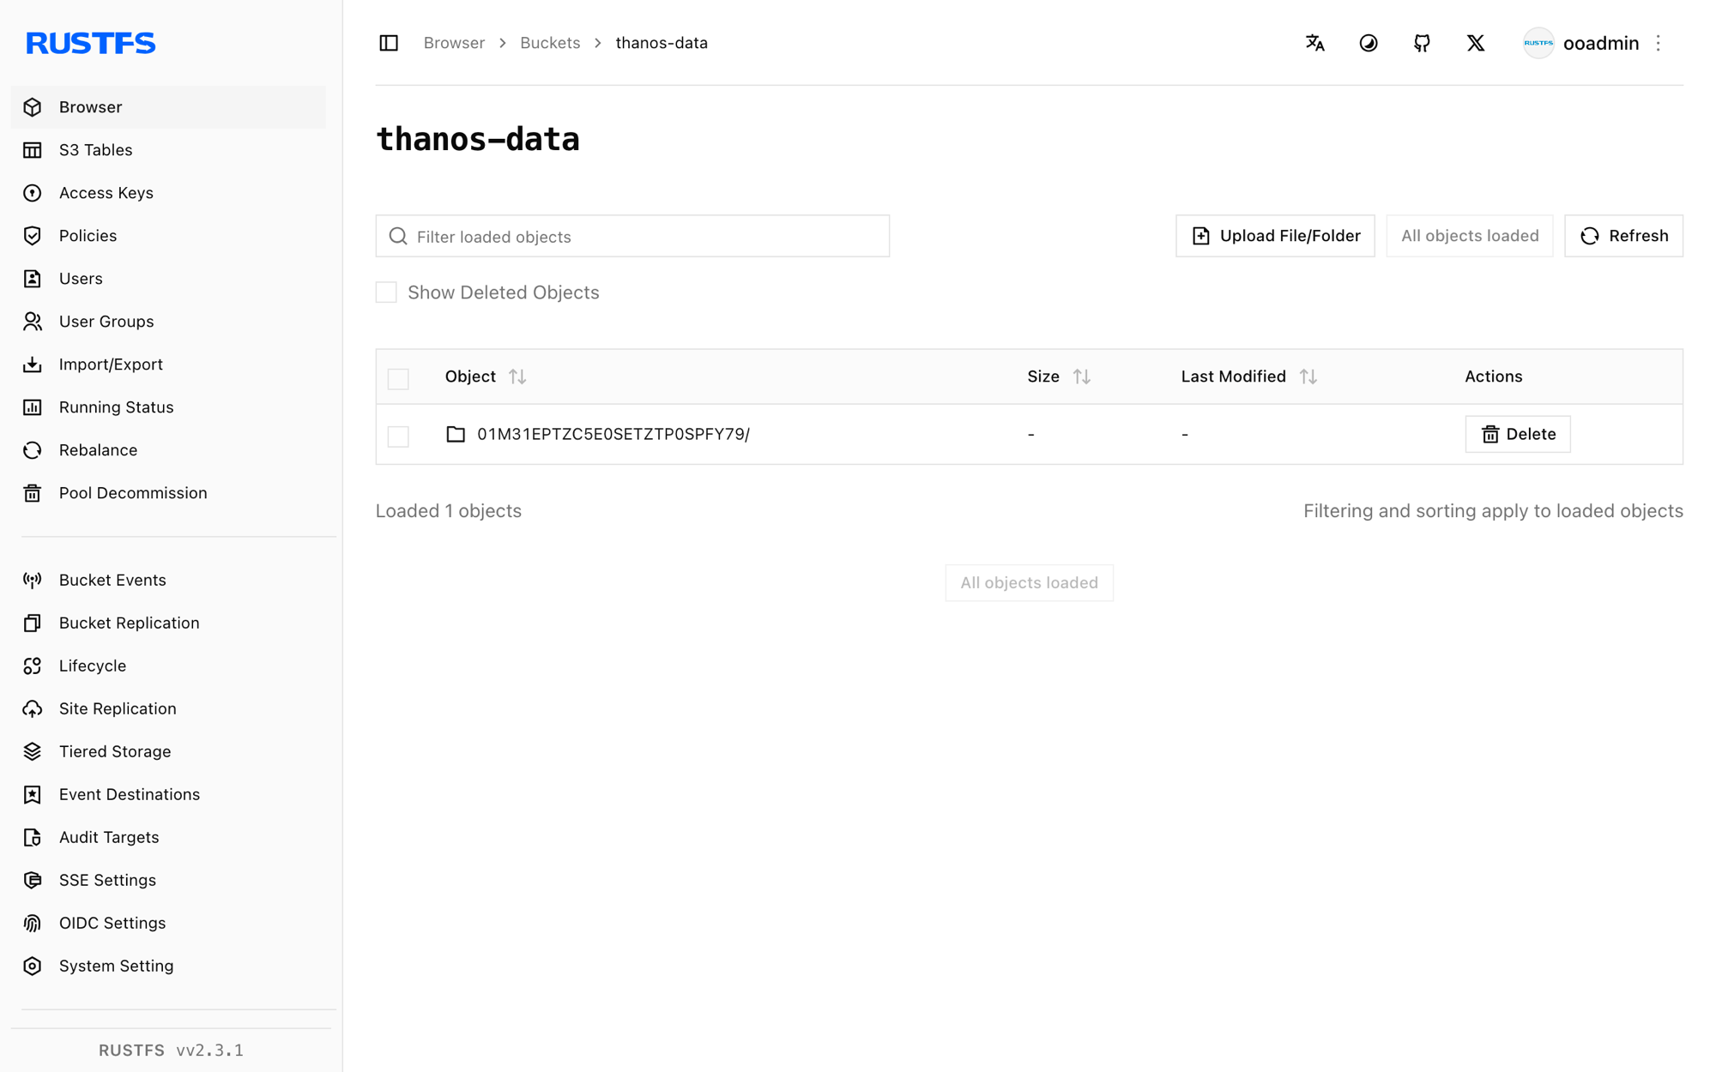The width and height of the screenshot is (1716, 1072).
Task: Open Users in the sidebar
Action: click(x=168, y=279)
